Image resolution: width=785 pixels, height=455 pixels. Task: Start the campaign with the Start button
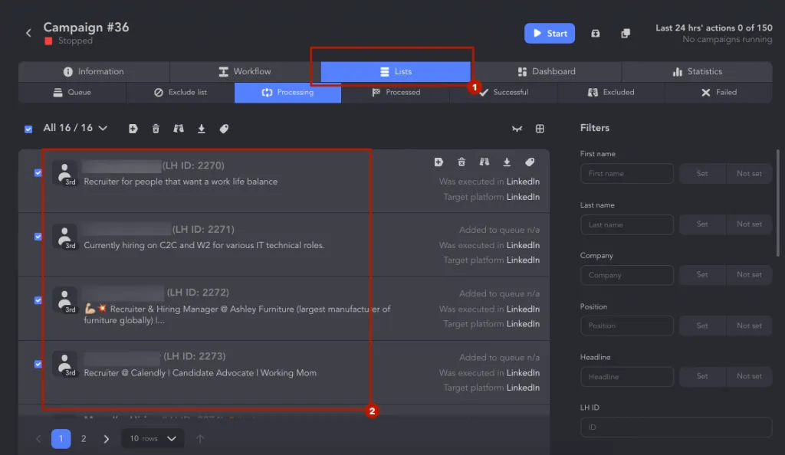click(x=549, y=34)
